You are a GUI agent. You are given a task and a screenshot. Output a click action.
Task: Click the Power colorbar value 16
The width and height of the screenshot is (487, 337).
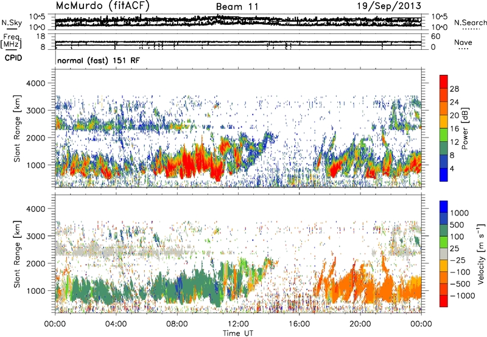(454, 129)
